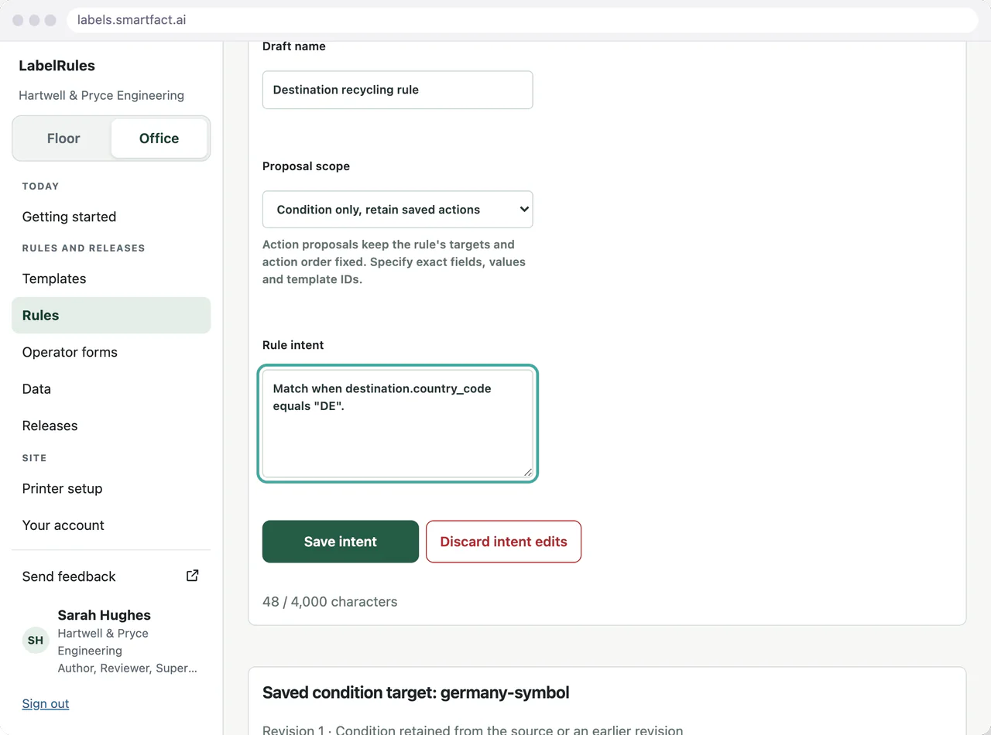Click the Rule intent label
The image size is (991, 735).
293,345
